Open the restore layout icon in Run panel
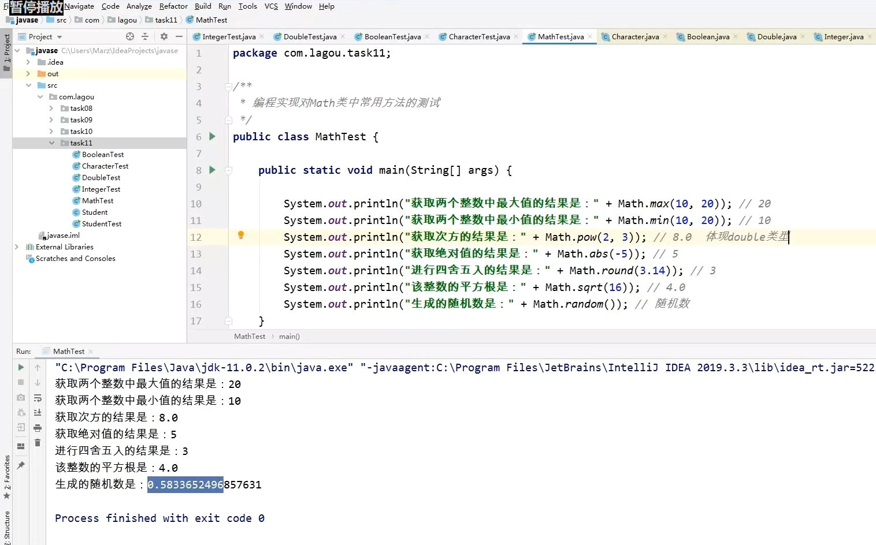 [21, 446]
